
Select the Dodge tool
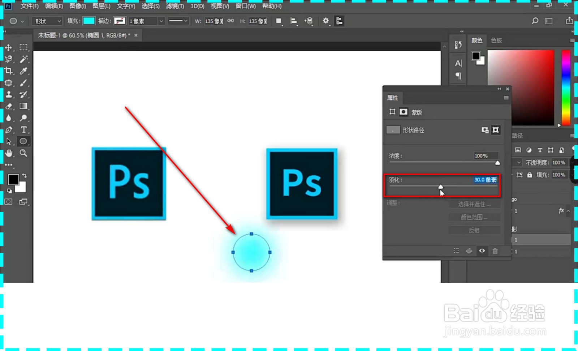click(x=23, y=118)
